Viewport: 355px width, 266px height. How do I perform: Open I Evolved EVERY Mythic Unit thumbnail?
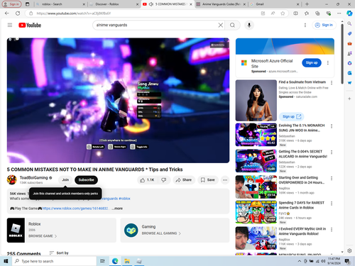pos(256,238)
